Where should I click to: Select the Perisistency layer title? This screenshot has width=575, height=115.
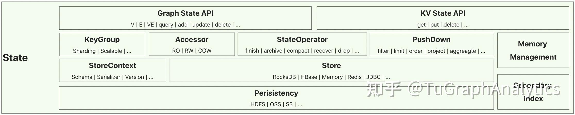tap(276, 93)
